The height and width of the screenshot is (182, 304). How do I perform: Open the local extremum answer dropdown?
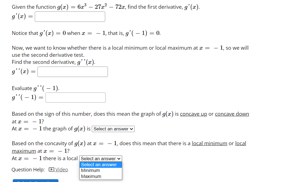pyautogui.click(x=101, y=158)
